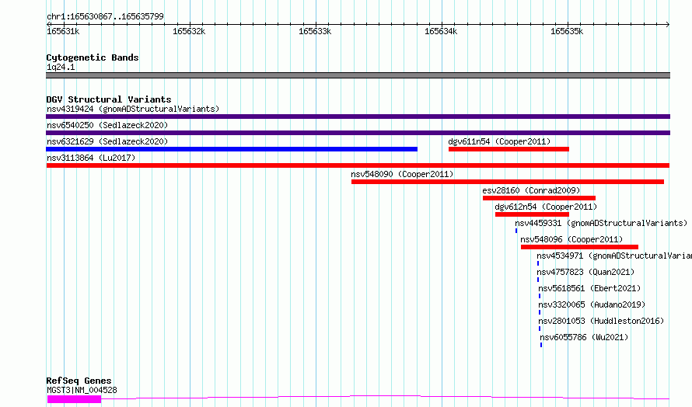Image resolution: width=692 pixels, height=407 pixels.
Task: Select the nsv548090 Cooper2011 variant bar
Action: (508, 182)
